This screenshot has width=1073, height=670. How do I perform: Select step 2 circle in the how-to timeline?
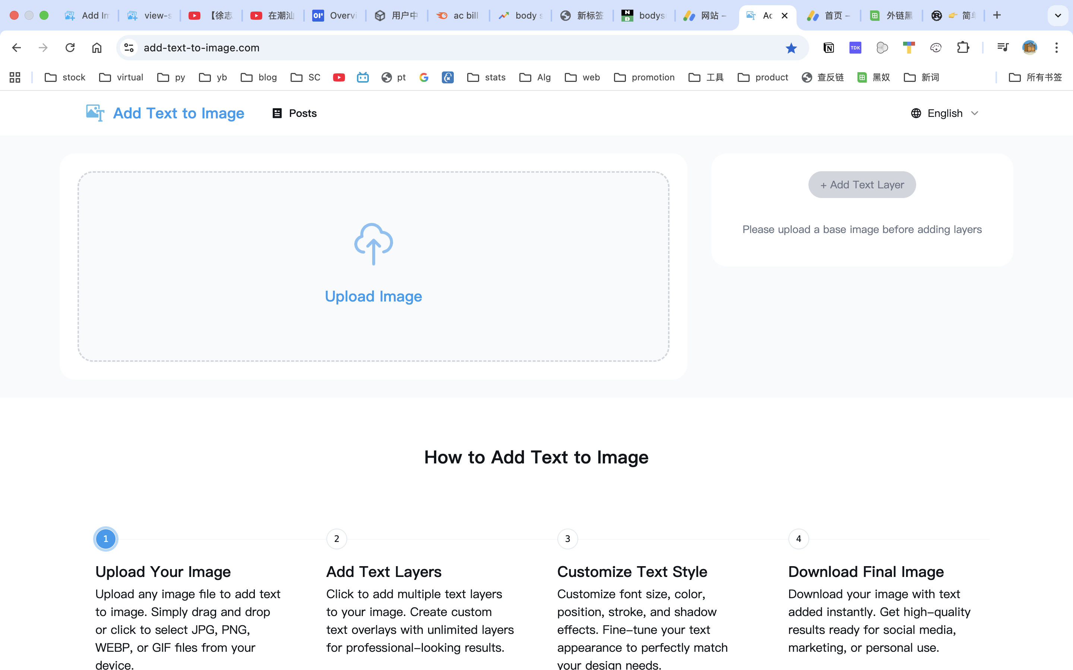pyautogui.click(x=336, y=539)
